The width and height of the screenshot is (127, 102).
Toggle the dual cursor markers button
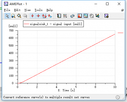pos(44,16)
